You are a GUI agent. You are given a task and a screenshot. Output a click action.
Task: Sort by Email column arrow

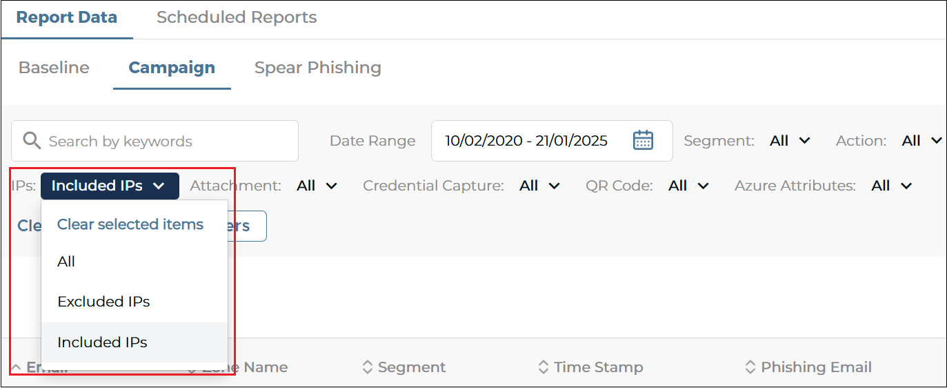(x=16, y=367)
